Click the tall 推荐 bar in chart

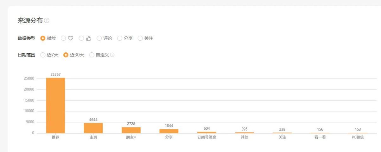tap(55, 105)
